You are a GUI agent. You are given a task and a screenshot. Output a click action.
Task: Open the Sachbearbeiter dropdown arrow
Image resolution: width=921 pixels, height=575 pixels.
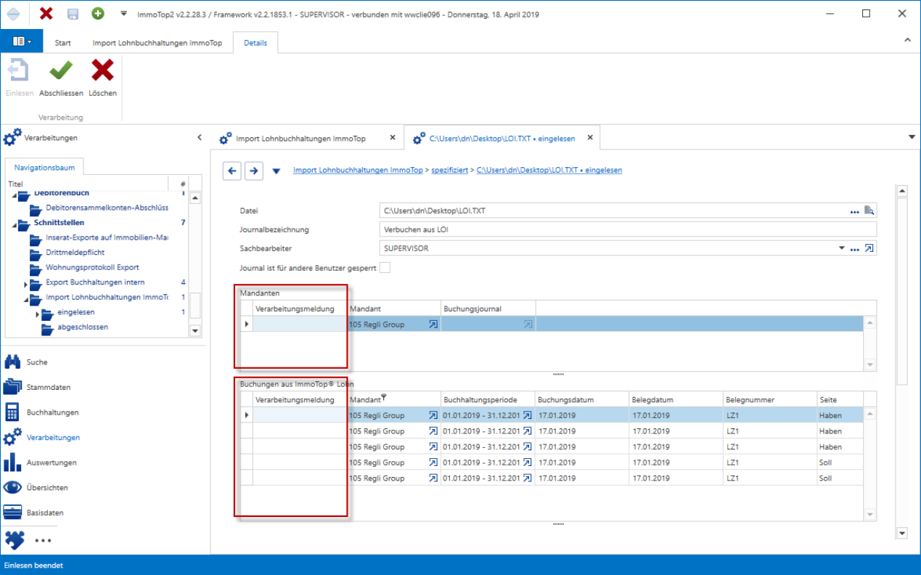point(842,248)
